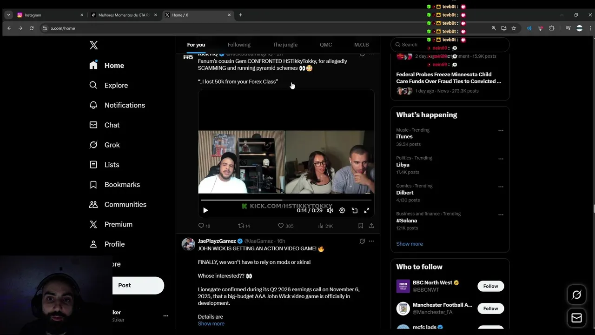Image resolution: width=595 pixels, height=335 pixels.
Task: Open Premium in the sidebar
Action: click(111, 224)
